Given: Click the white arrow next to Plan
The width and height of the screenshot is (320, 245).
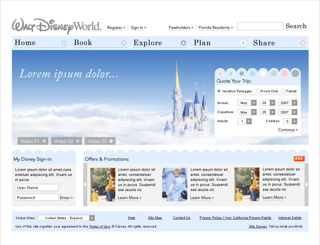Looking at the screenshot, I should (x=243, y=43).
